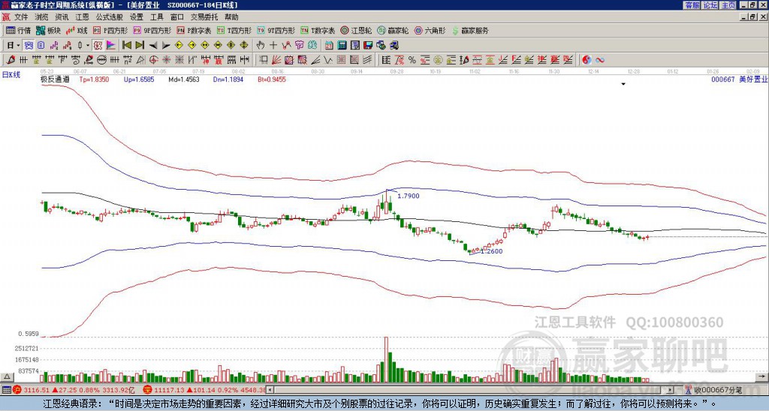Click the 极 reversal channel icon

coord(98,46)
